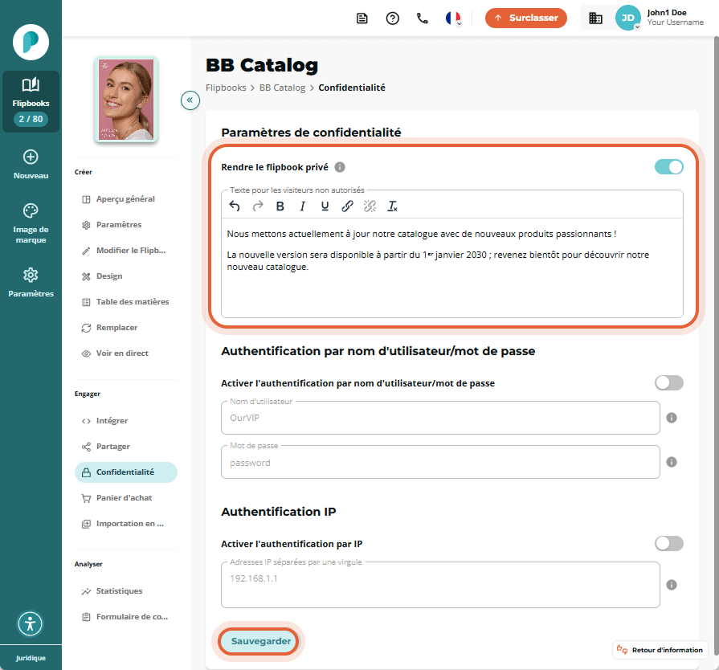Click the Nom d'utilisateur input field
719x670 pixels.
tap(440, 418)
